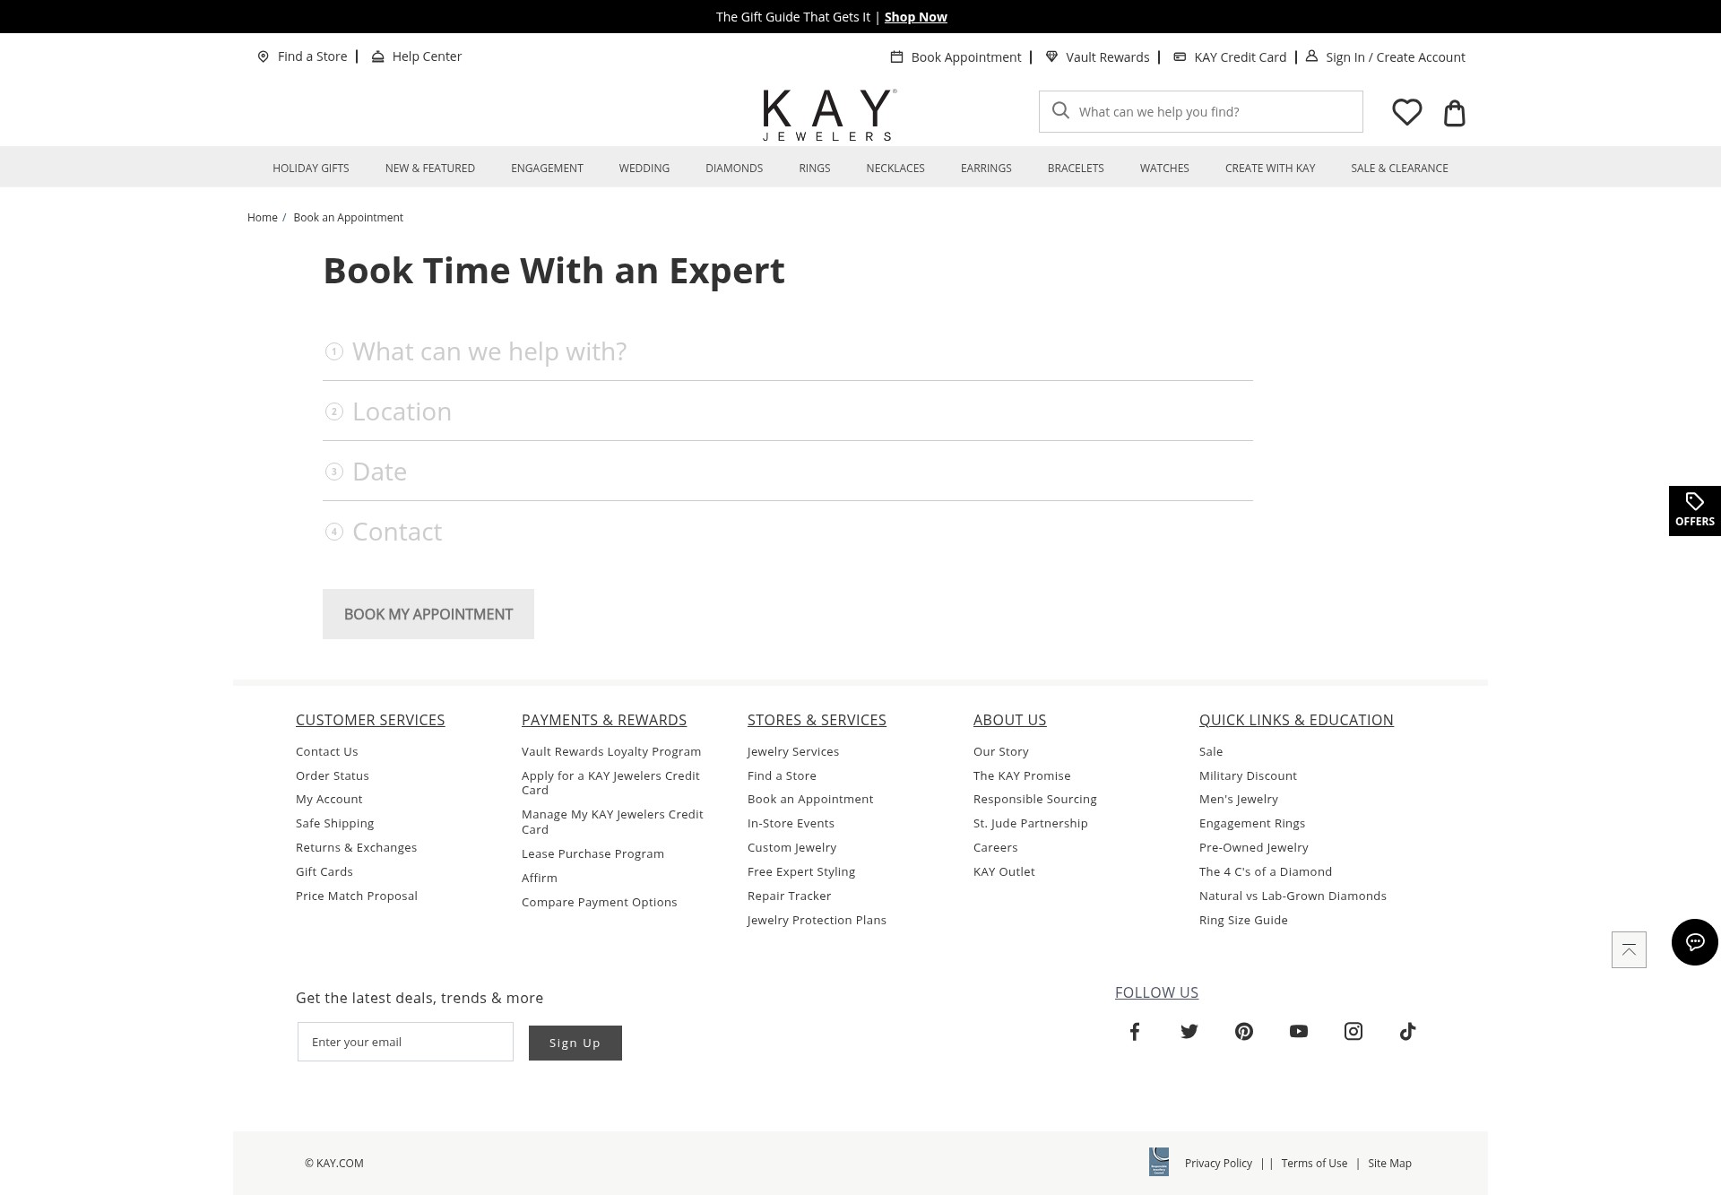Expand the Location step
The height and width of the screenshot is (1195, 1721).
[x=788, y=411]
